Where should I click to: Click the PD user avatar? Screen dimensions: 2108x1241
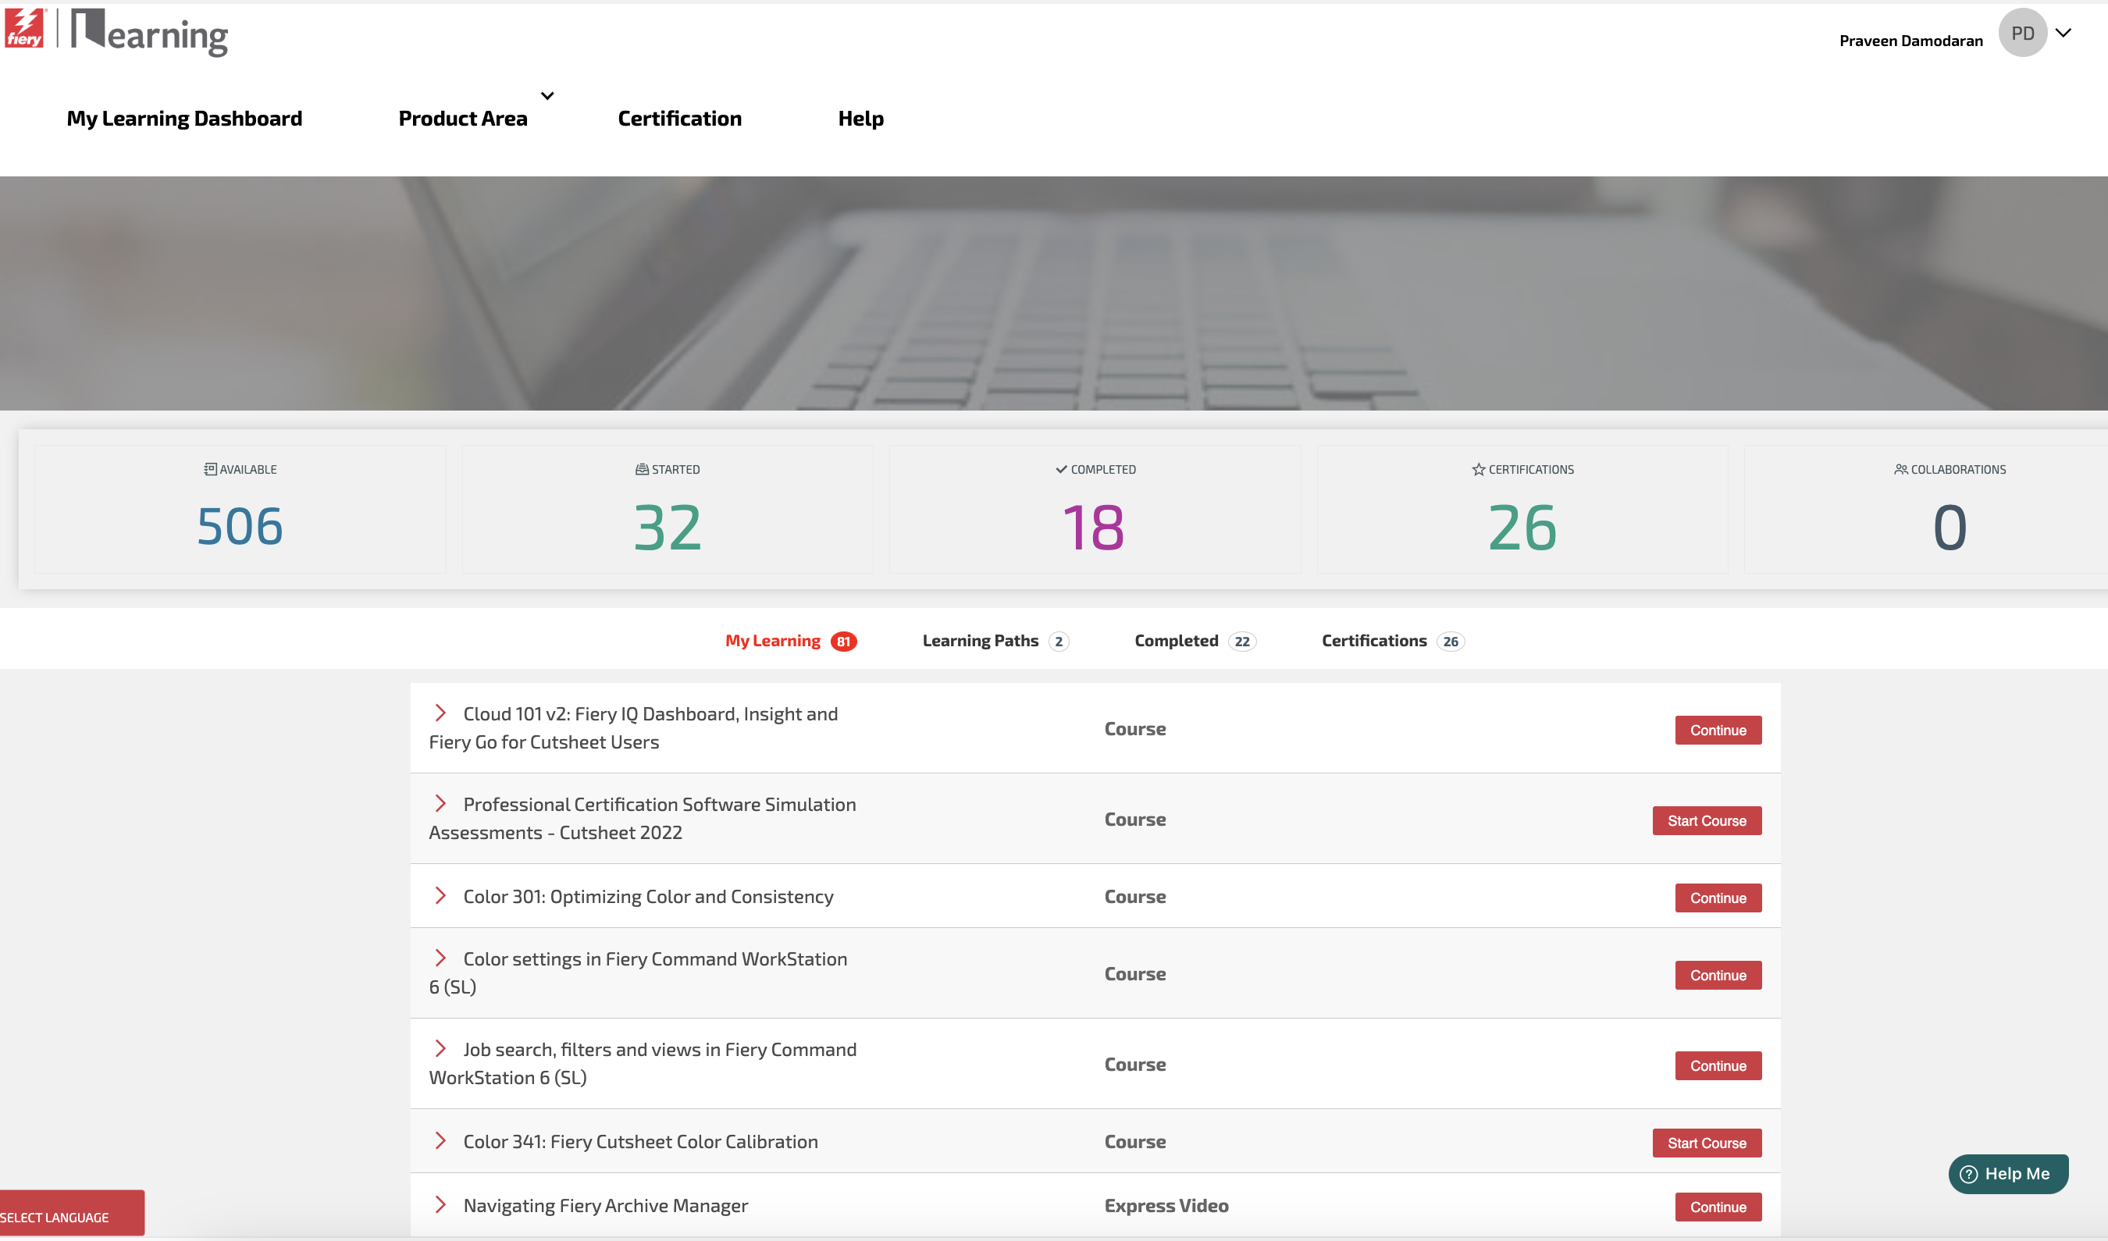click(2022, 34)
